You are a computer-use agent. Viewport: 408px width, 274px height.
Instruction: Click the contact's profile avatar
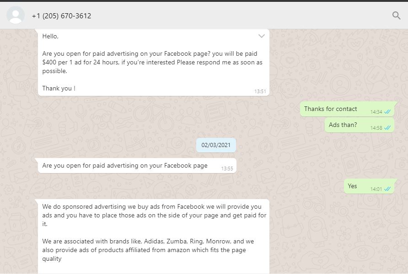16,16
